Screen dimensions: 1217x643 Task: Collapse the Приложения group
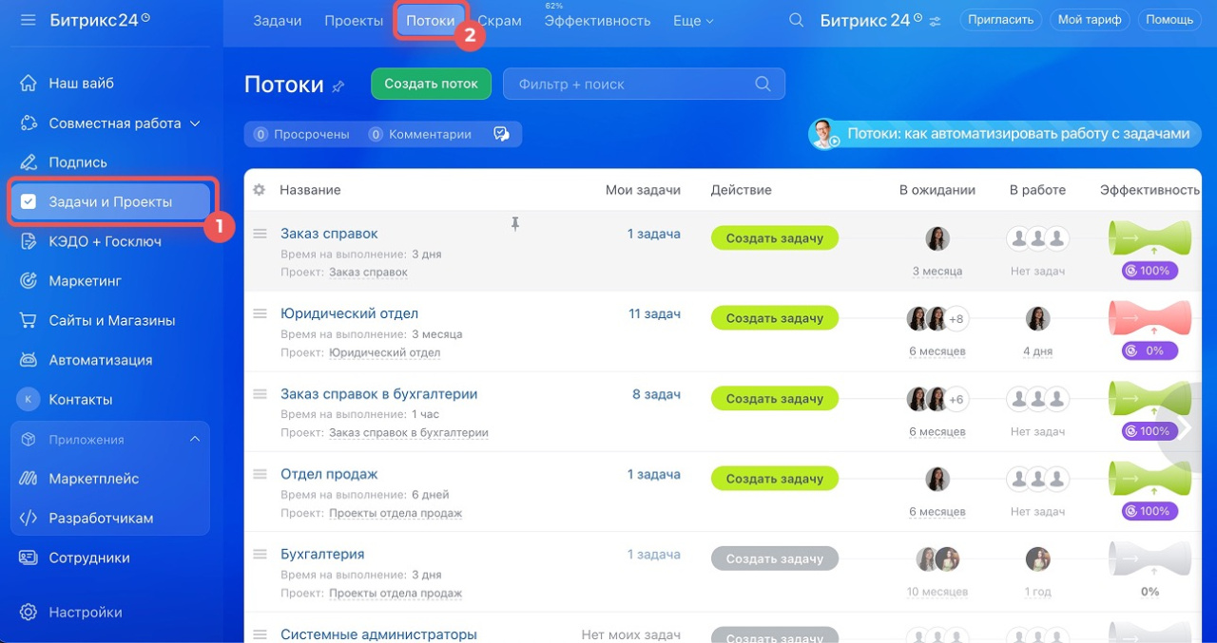pos(194,439)
